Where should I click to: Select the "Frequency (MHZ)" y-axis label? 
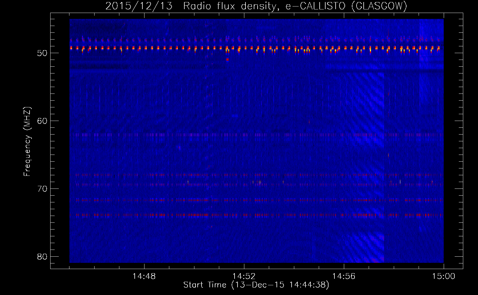pos(27,142)
